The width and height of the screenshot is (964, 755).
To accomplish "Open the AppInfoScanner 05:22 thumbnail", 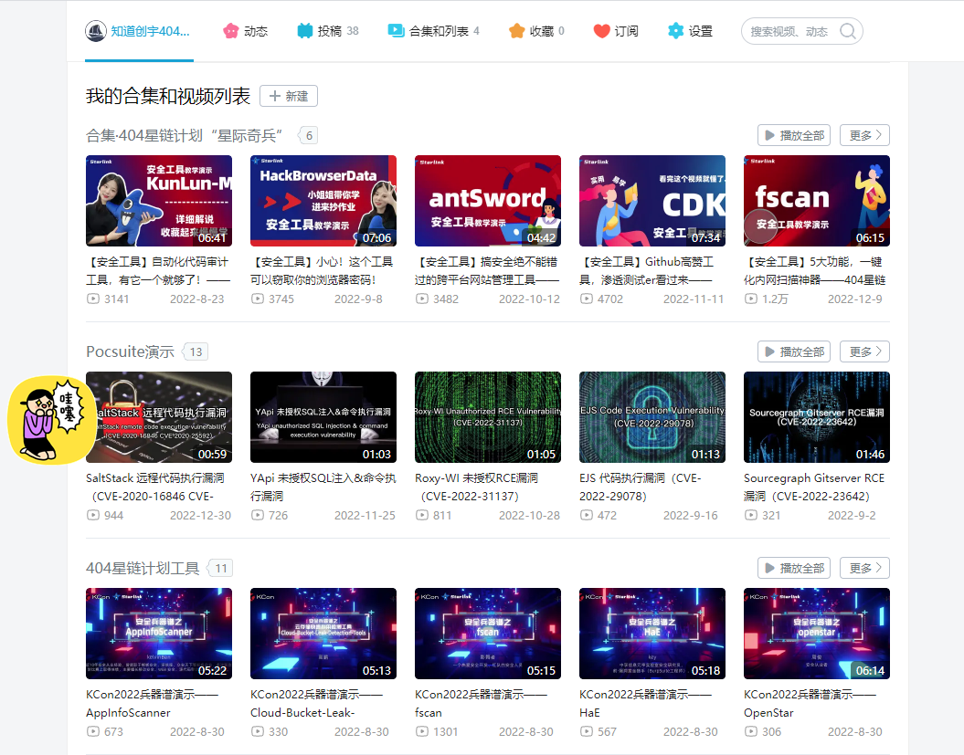I will (x=159, y=634).
